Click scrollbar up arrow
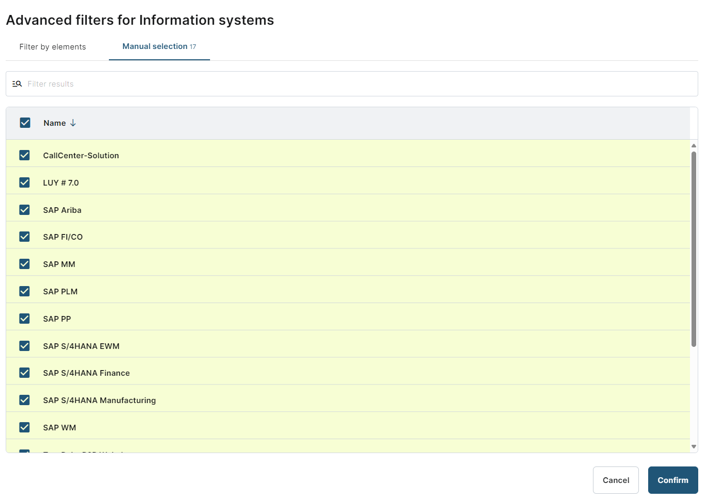Image resolution: width=707 pixels, height=501 pixels. point(694,146)
